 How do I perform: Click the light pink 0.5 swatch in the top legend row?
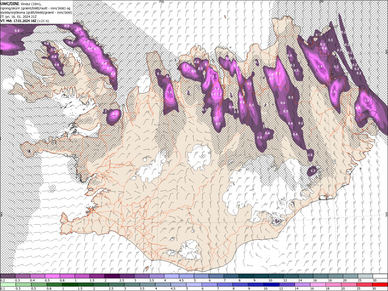tap(52, 276)
